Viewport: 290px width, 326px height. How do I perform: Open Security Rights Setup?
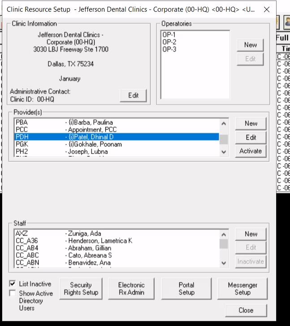point(81,288)
